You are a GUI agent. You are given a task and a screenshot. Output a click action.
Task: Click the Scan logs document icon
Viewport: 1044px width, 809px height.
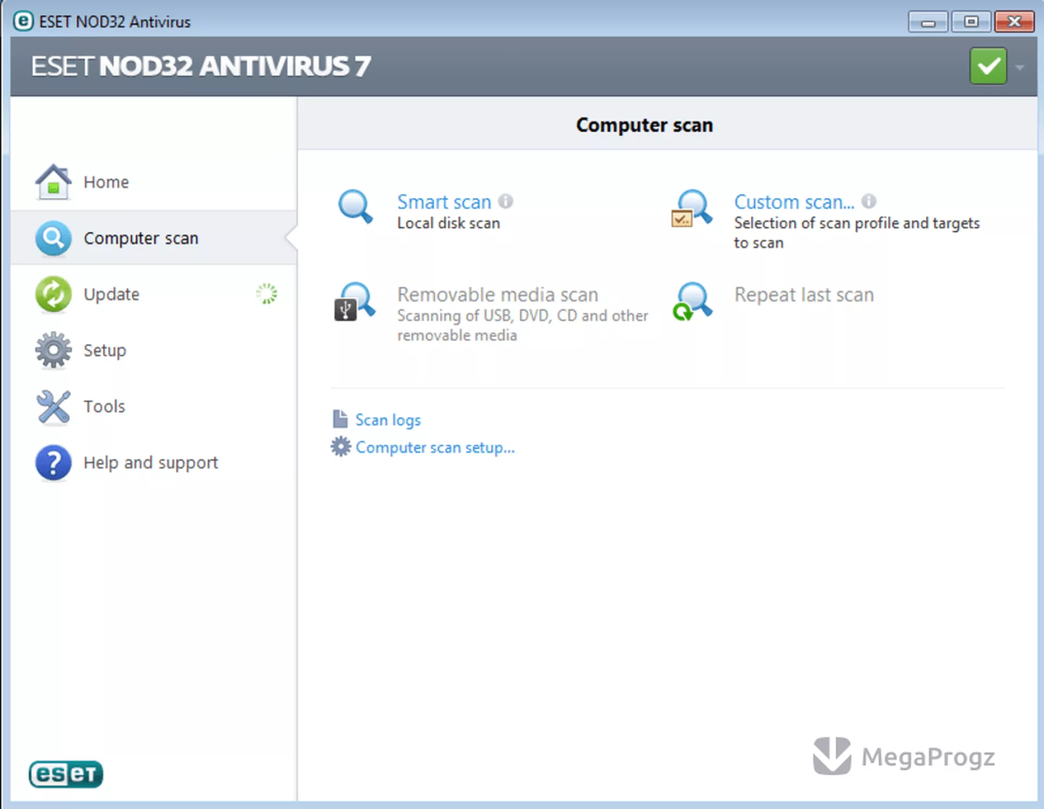(340, 419)
